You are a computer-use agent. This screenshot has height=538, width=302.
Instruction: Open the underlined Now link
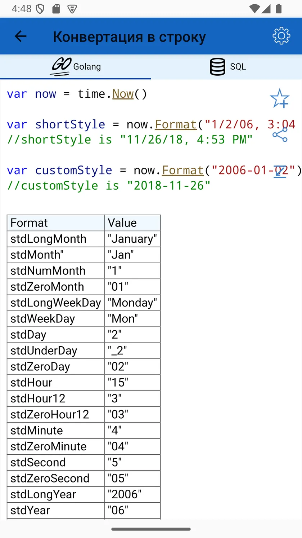pos(123,94)
